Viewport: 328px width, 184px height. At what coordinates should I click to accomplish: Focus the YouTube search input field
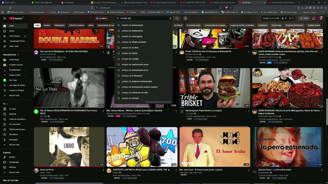tap(144, 18)
